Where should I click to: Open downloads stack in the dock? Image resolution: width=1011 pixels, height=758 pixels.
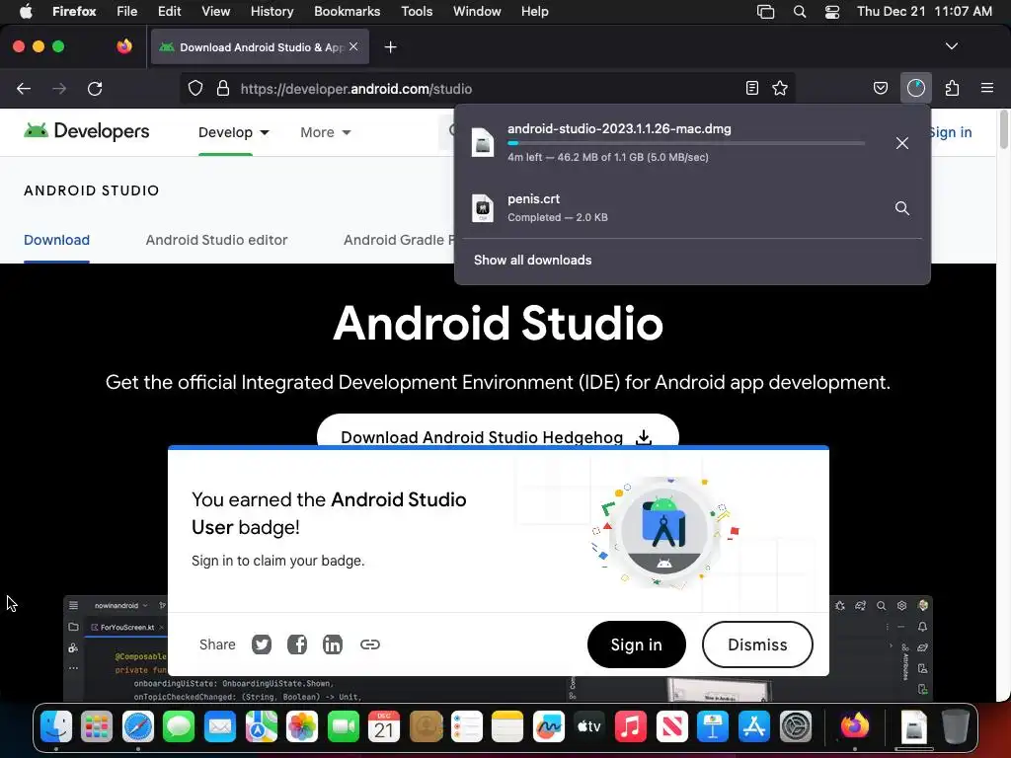(913, 727)
